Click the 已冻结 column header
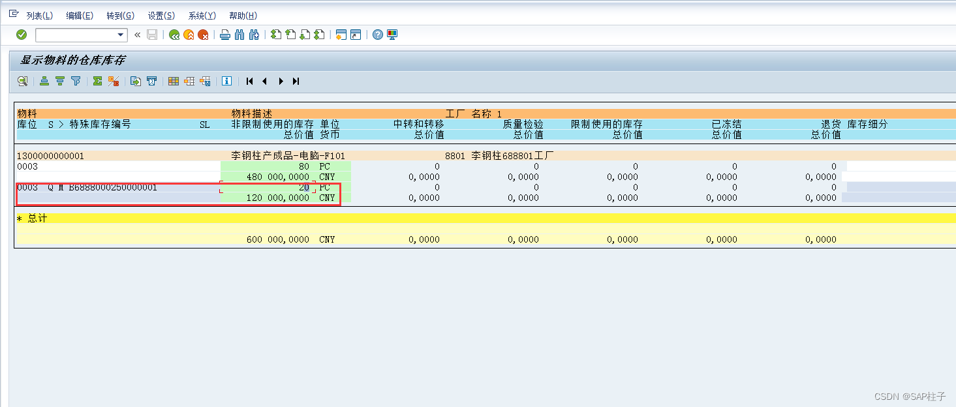The height and width of the screenshot is (407, 956). click(726, 124)
